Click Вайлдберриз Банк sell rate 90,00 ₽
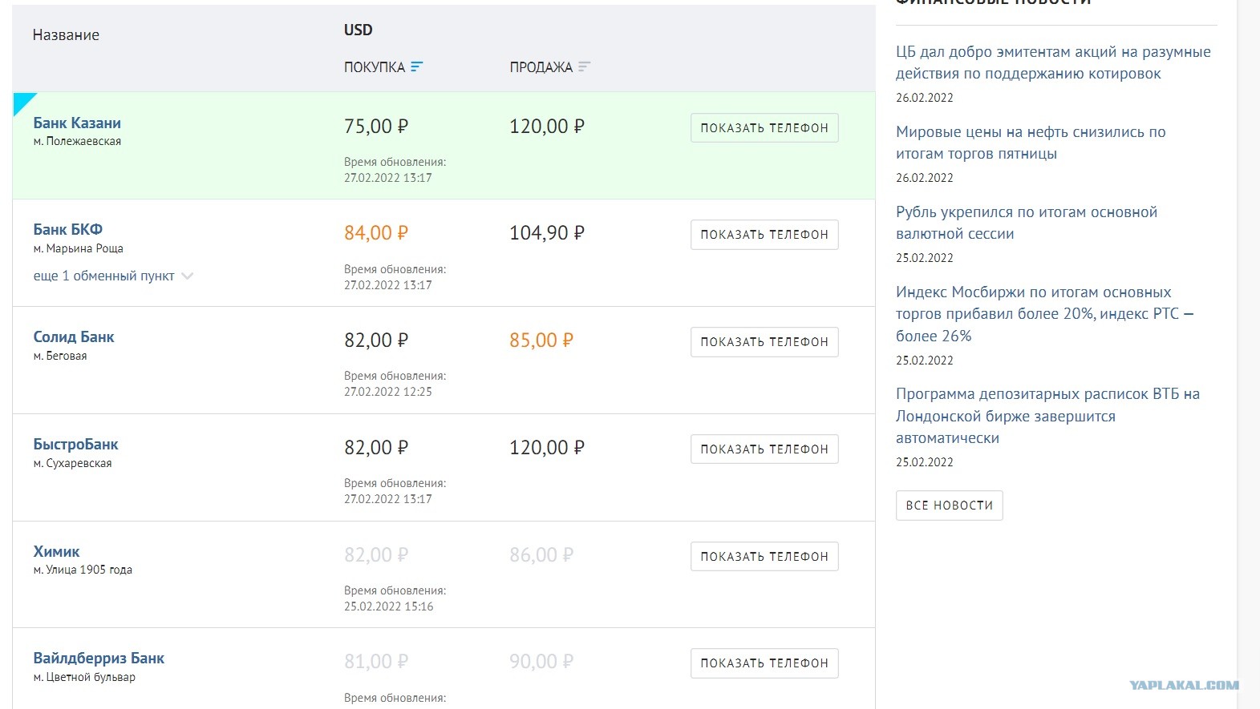1260x709 pixels. (x=541, y=662)
